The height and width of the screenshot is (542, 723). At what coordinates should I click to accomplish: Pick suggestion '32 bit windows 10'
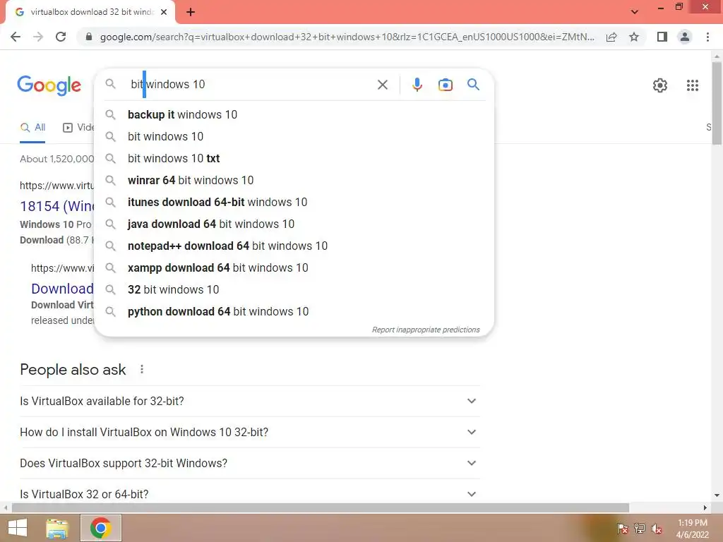[x=294, y=290]
